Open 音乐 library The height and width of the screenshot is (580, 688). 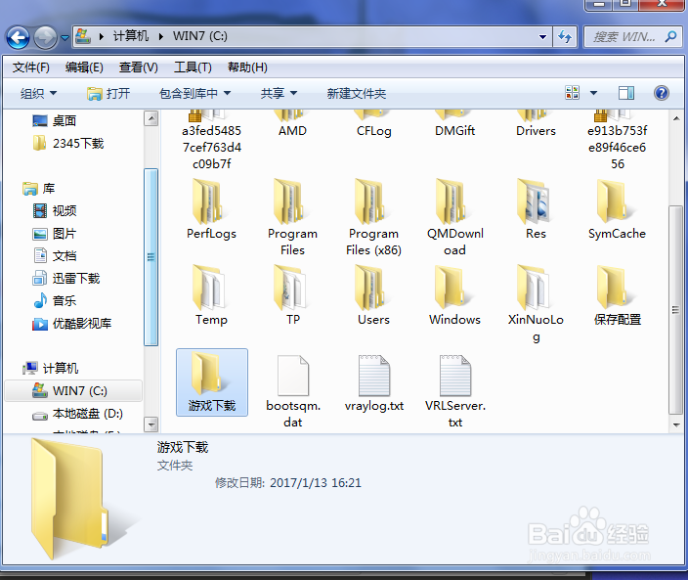pyautogui.click(x=55, y=300)
